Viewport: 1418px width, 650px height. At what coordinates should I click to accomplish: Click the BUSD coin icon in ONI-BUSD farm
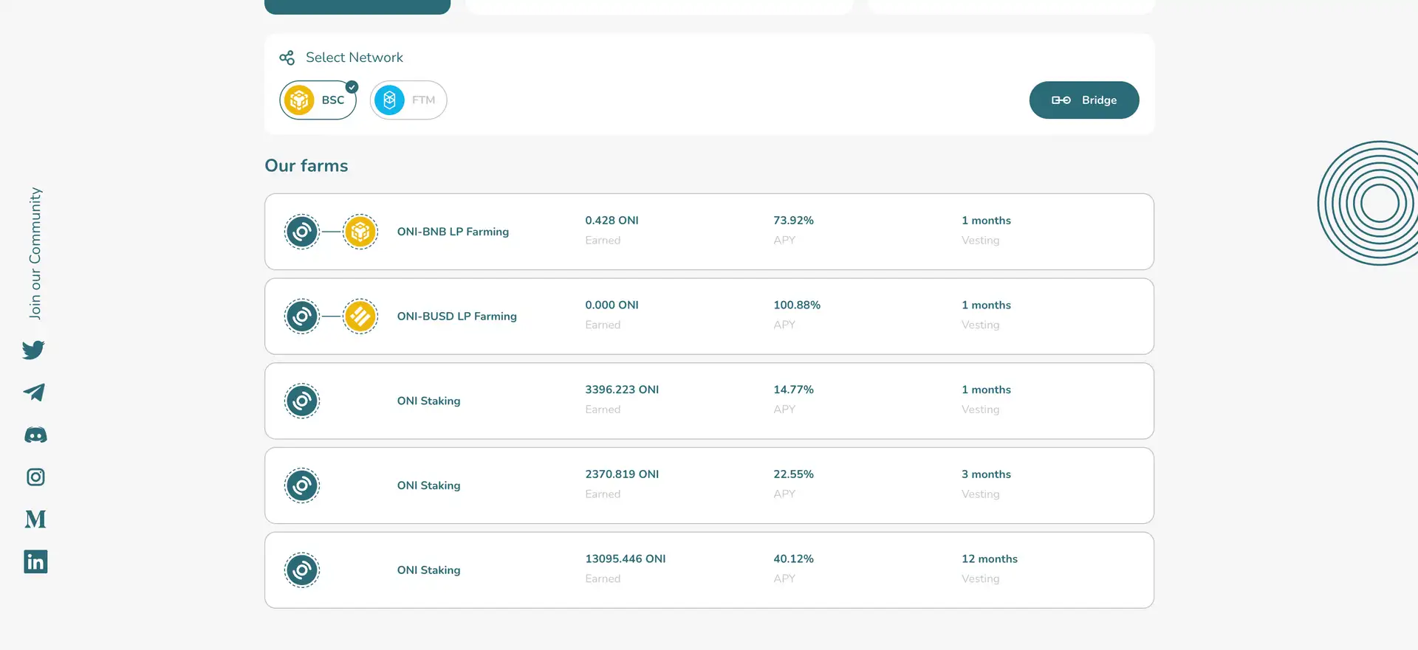(x=360, y=317)
